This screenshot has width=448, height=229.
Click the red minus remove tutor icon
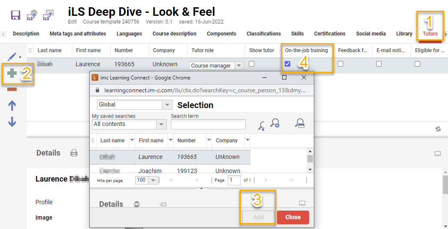[x=12, y=89]
